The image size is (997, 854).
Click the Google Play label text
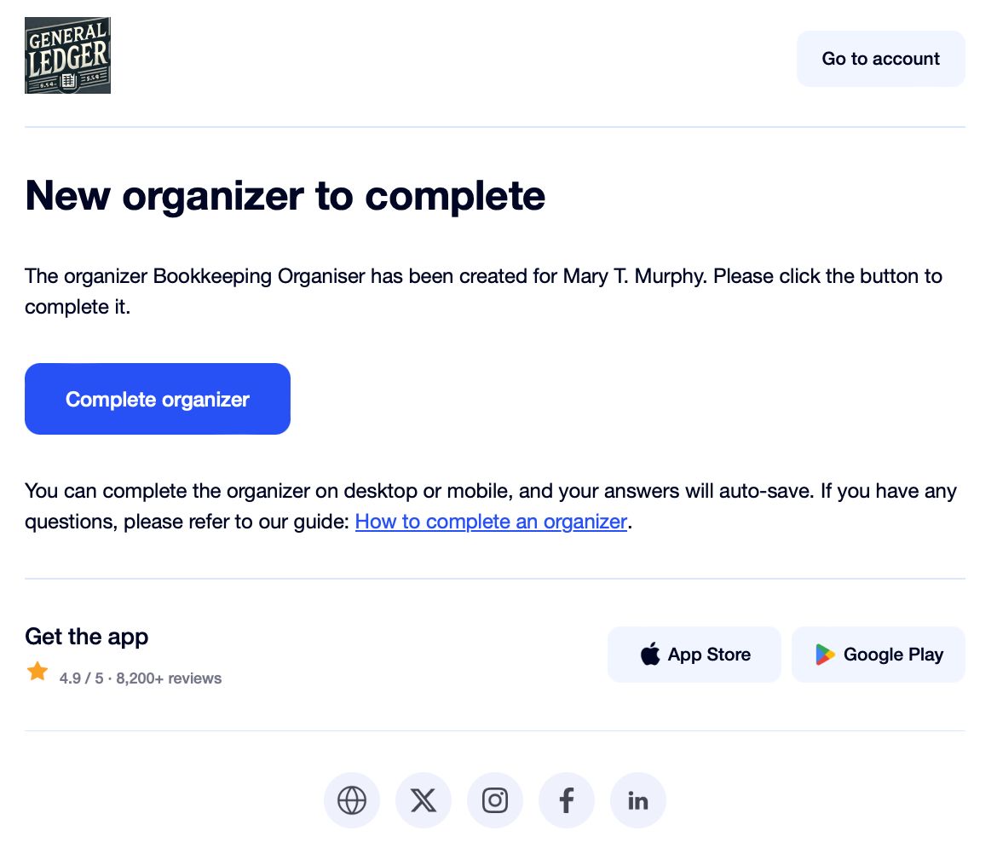[893, 655]
